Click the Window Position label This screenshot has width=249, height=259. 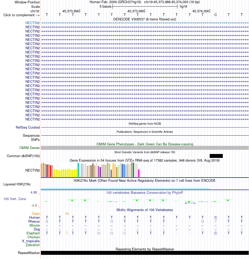(x=27, y=2)
